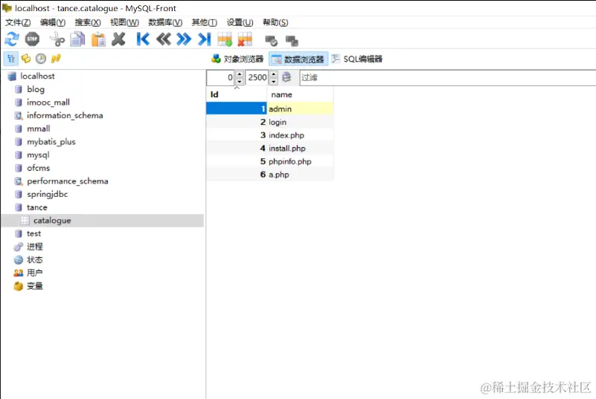
Task: Decrease the offset value spinner
Action: coord(240,81)
